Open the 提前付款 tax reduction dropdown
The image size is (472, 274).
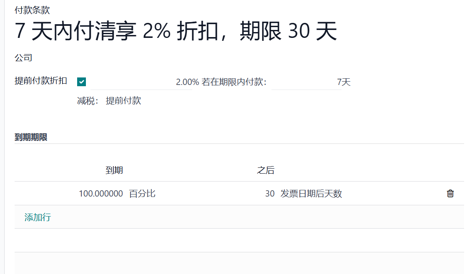(x=123, y=101)
